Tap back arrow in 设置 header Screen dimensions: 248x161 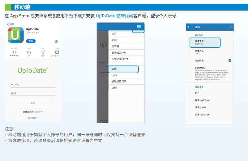189,27
